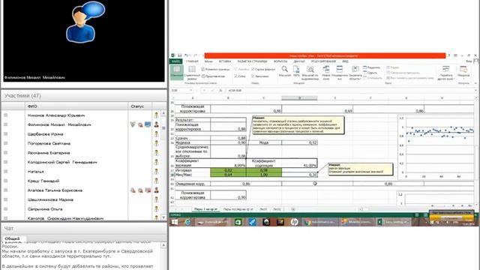480x270 pixels.
Task: Open the Name Box dropdown arrow
Action: click(191, 90)
